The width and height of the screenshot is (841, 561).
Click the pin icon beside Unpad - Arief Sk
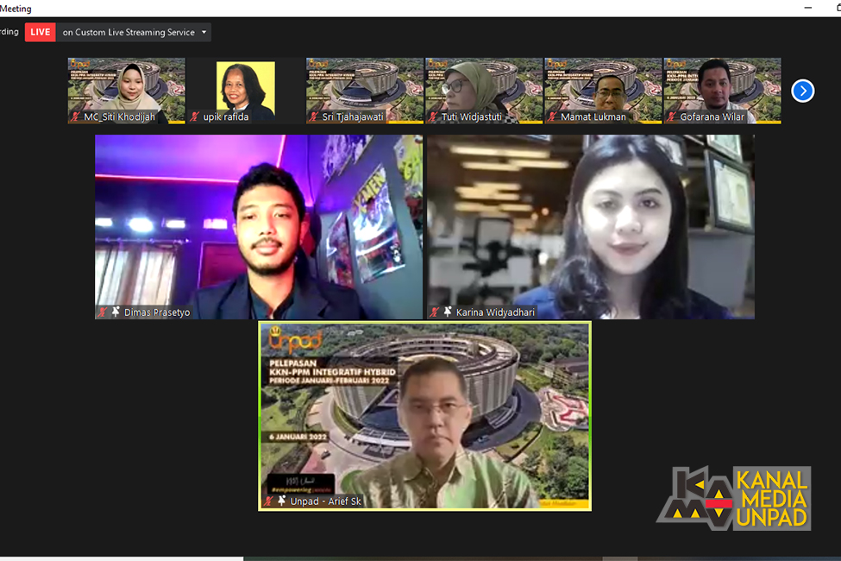(x=281, y=501)
